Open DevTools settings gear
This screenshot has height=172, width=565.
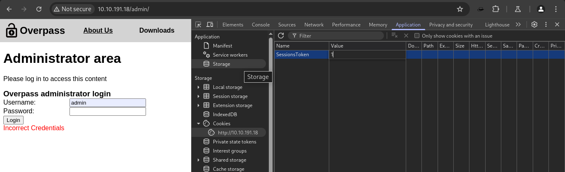point(534,25)
